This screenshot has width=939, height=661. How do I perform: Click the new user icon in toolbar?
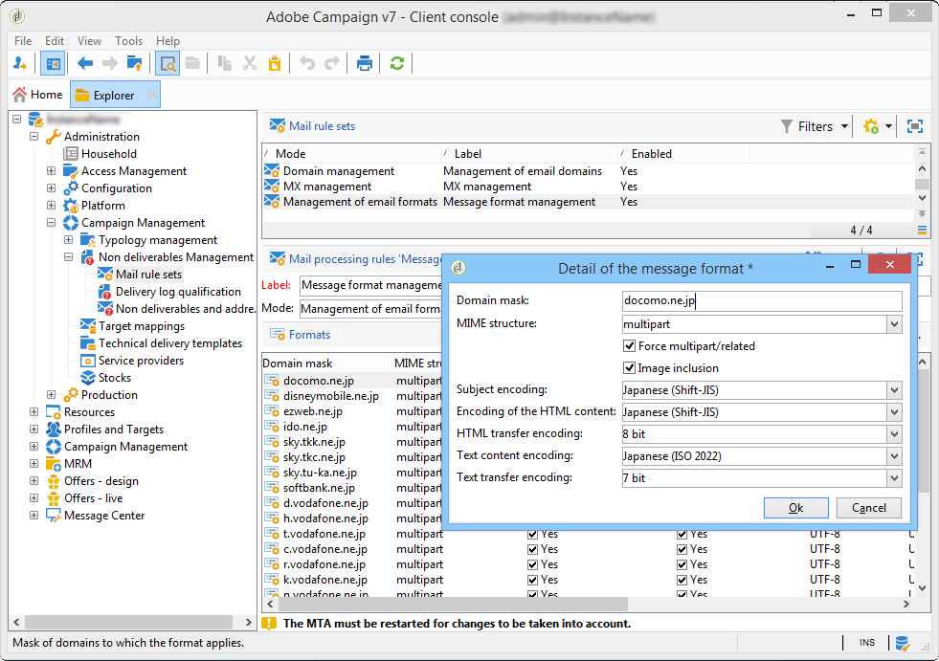[20, 63]
